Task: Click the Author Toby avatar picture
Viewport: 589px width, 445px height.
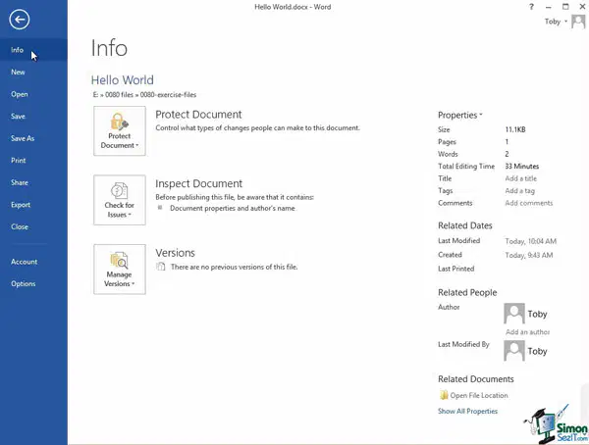Action: (x=514, y=314)
